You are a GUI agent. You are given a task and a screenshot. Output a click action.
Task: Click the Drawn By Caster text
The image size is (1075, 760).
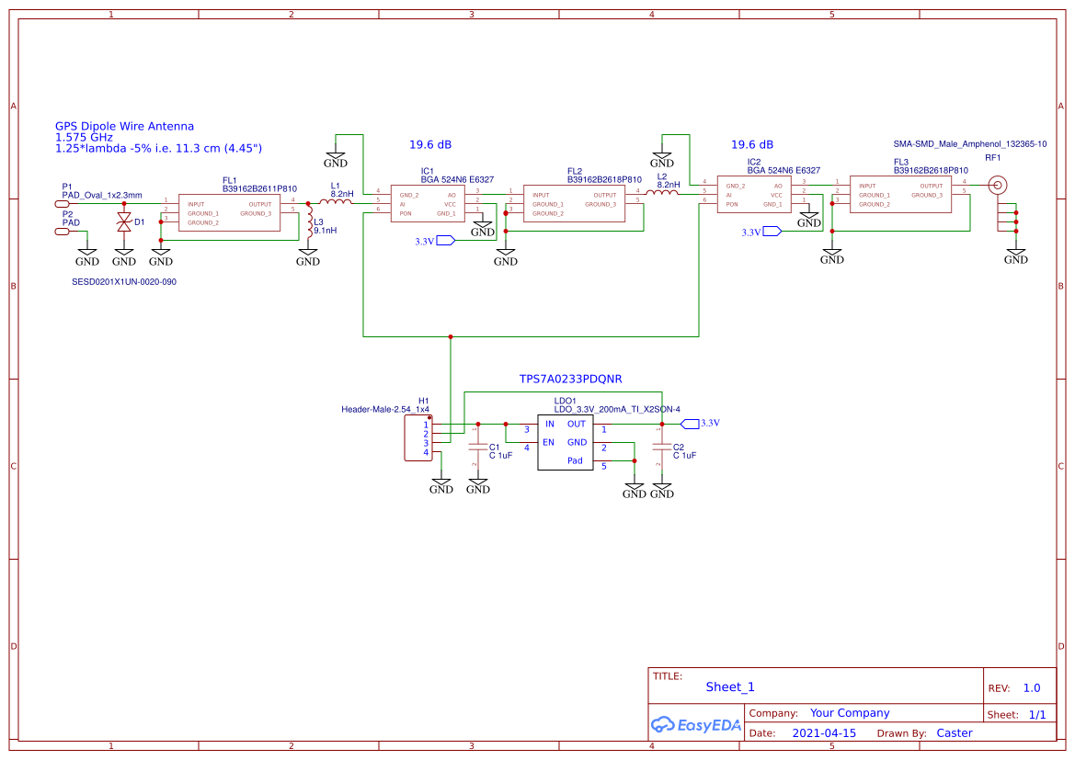coord(954,732)
